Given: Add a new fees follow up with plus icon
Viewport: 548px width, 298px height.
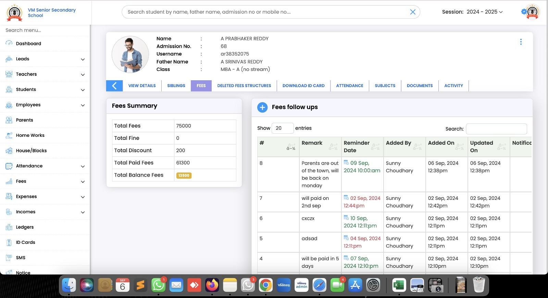Looking at the screenshot, I should click(262, 107).
